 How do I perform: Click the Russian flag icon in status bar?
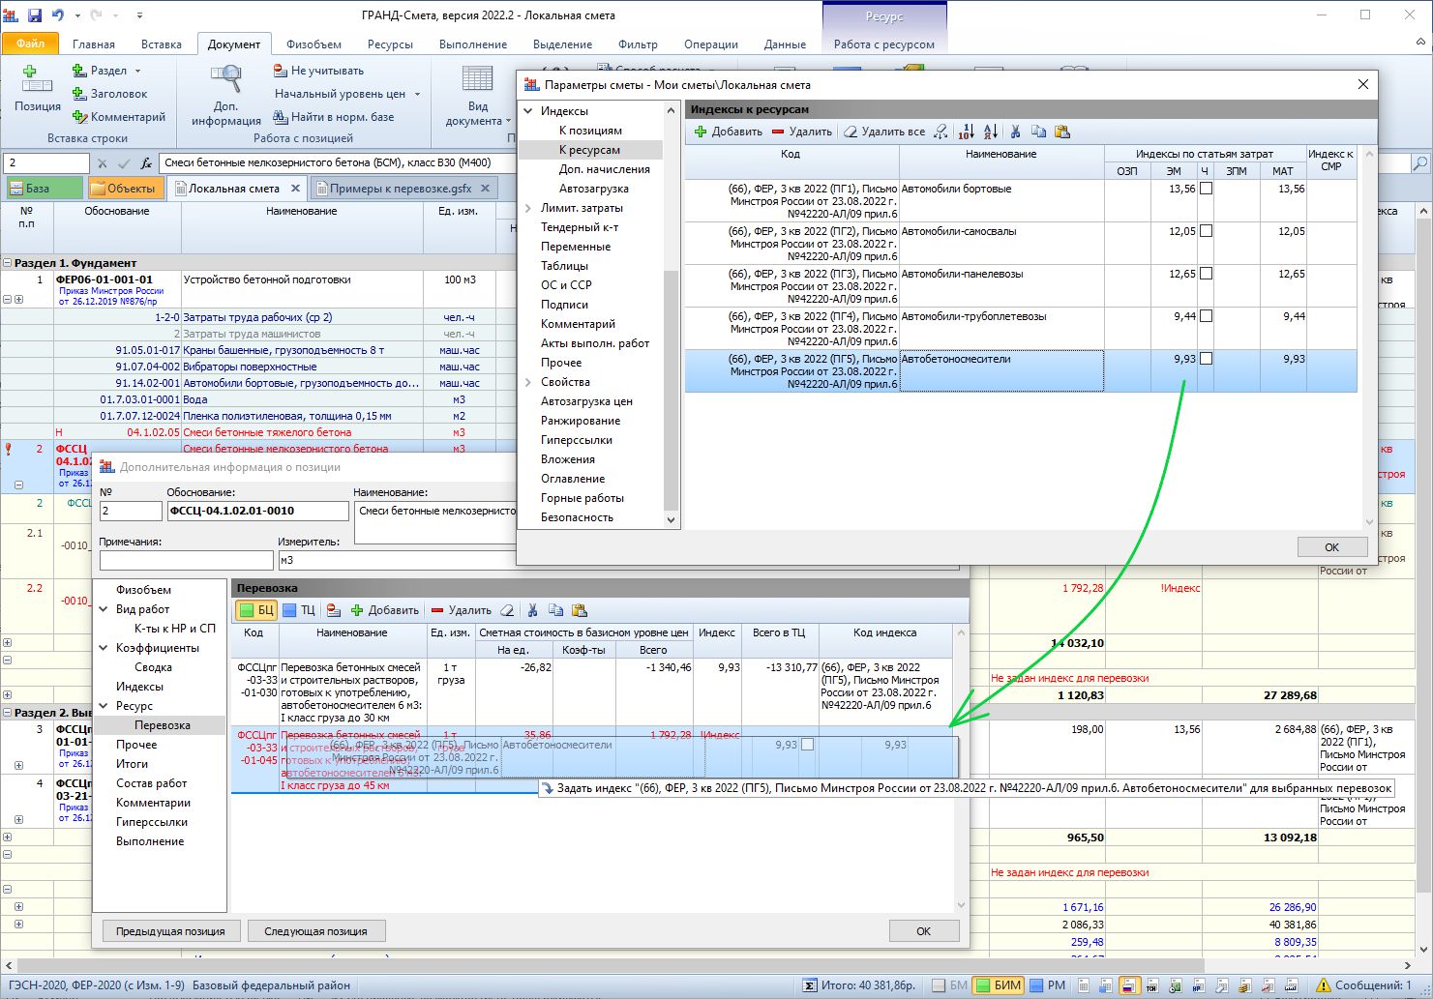[1128, 986]
